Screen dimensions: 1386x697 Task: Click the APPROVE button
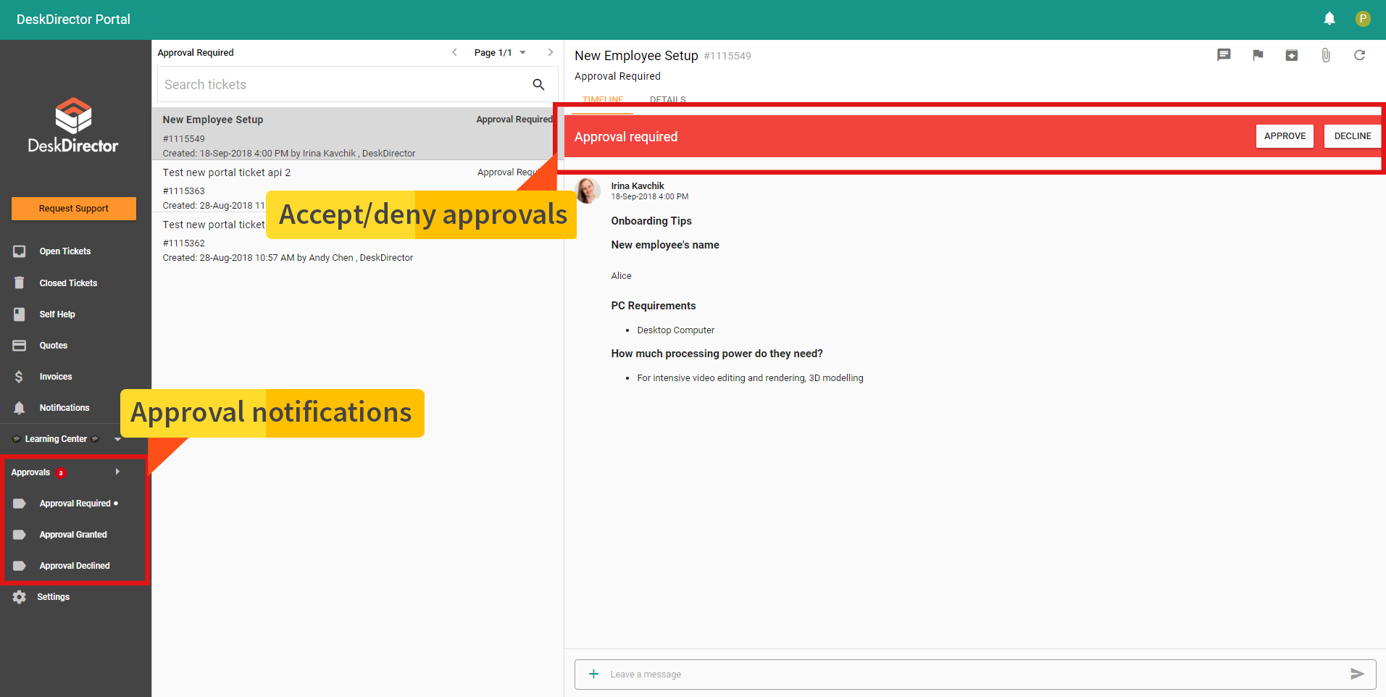pos(1285,135)
